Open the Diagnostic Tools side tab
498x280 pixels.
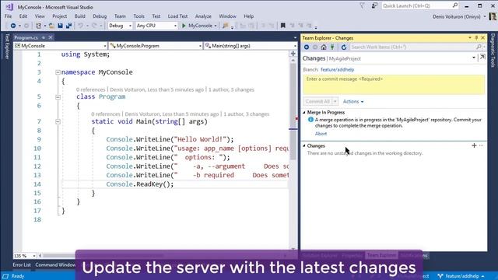pos(493,51)
